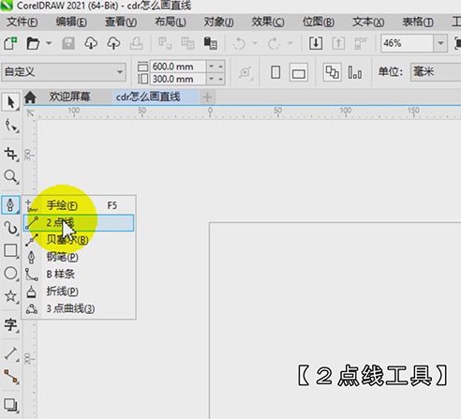Select the Shape edit tool
The width and height of the screenshot is (461, 419).
tap(11, 126)
